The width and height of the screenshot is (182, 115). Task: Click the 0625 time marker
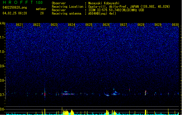(89, 25)
